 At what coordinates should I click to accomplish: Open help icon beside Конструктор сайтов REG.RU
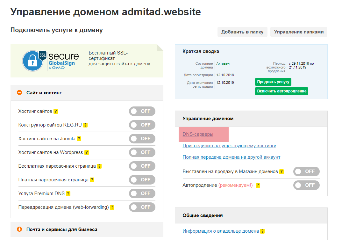(85, 125)
